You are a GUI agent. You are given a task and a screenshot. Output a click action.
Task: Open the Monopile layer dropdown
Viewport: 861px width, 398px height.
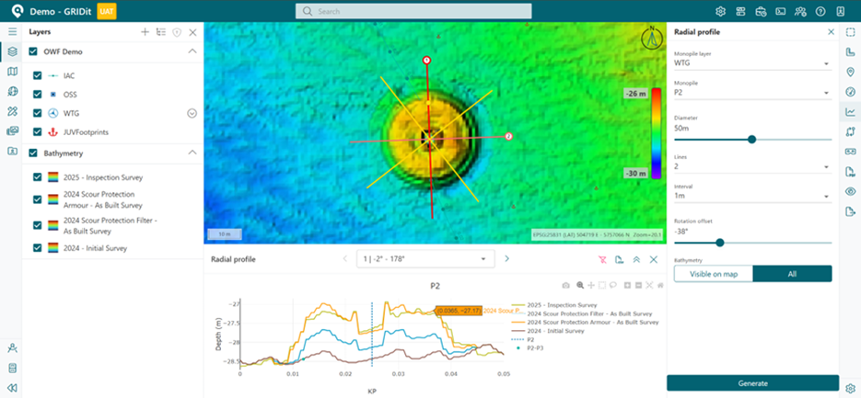pyautogui.click(x=752, y=63)
